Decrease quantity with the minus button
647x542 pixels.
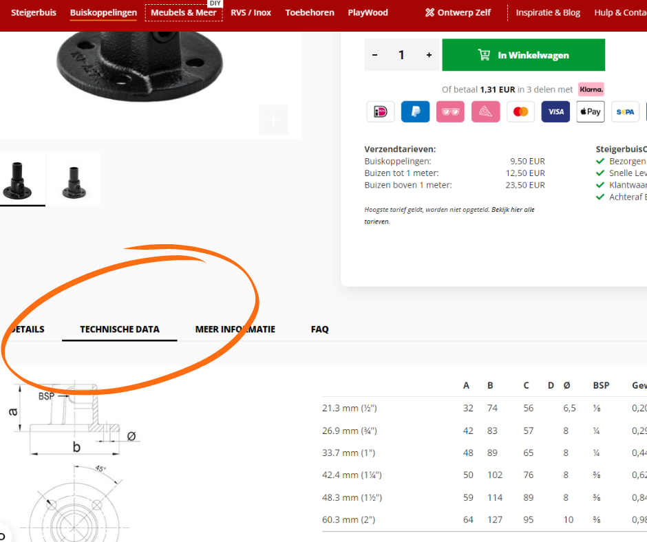click(374, 55)
